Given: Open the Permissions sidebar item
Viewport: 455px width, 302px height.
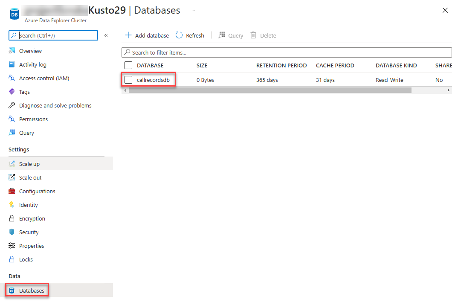Looking at the screenshot, I should click(33, 119).
